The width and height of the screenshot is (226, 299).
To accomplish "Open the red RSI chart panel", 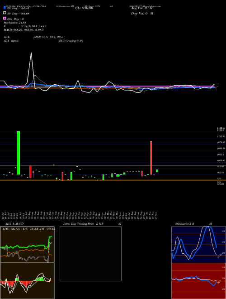I will click(x=198, y=281).
